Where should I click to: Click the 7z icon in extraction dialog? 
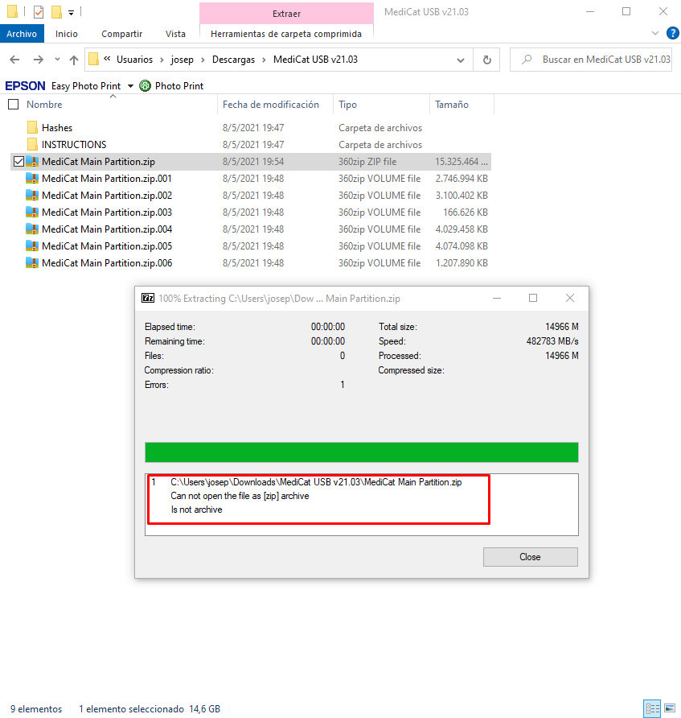[x=148, y=298]
